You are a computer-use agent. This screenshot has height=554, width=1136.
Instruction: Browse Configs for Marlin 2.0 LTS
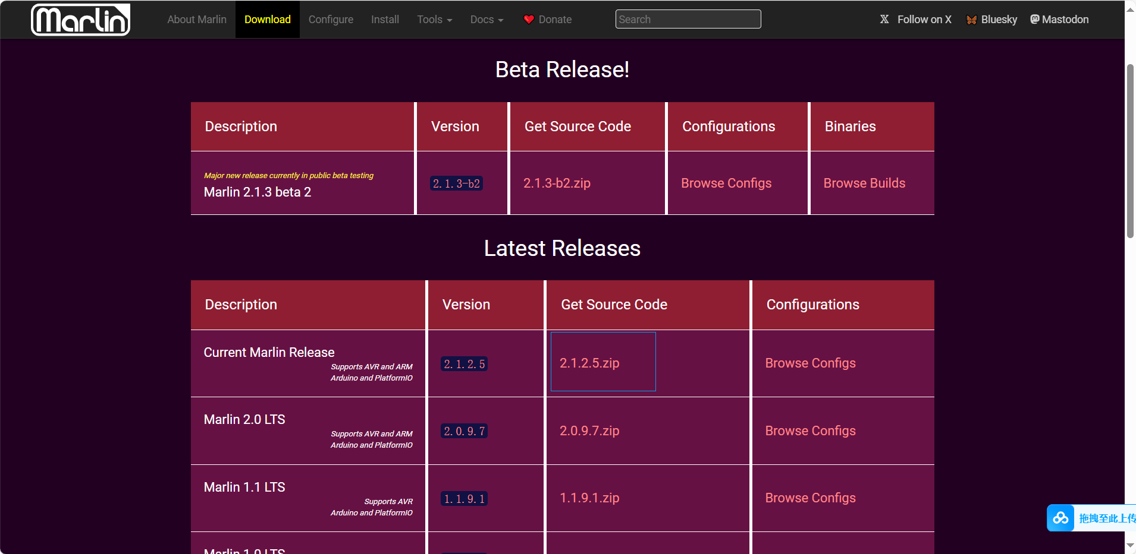(x=810, y=430)
